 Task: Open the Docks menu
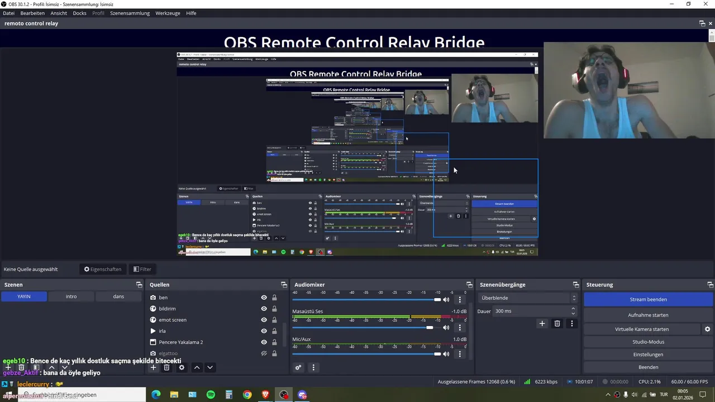tap(79, 13)
